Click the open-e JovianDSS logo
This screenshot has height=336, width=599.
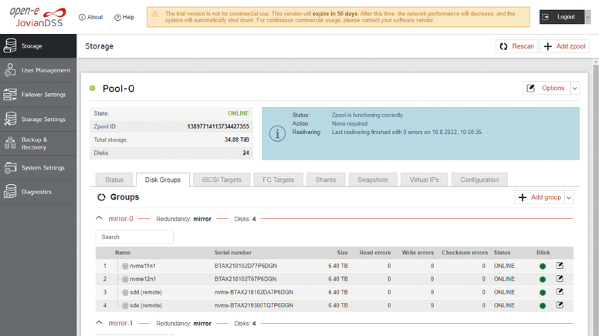tap(38, 17)
